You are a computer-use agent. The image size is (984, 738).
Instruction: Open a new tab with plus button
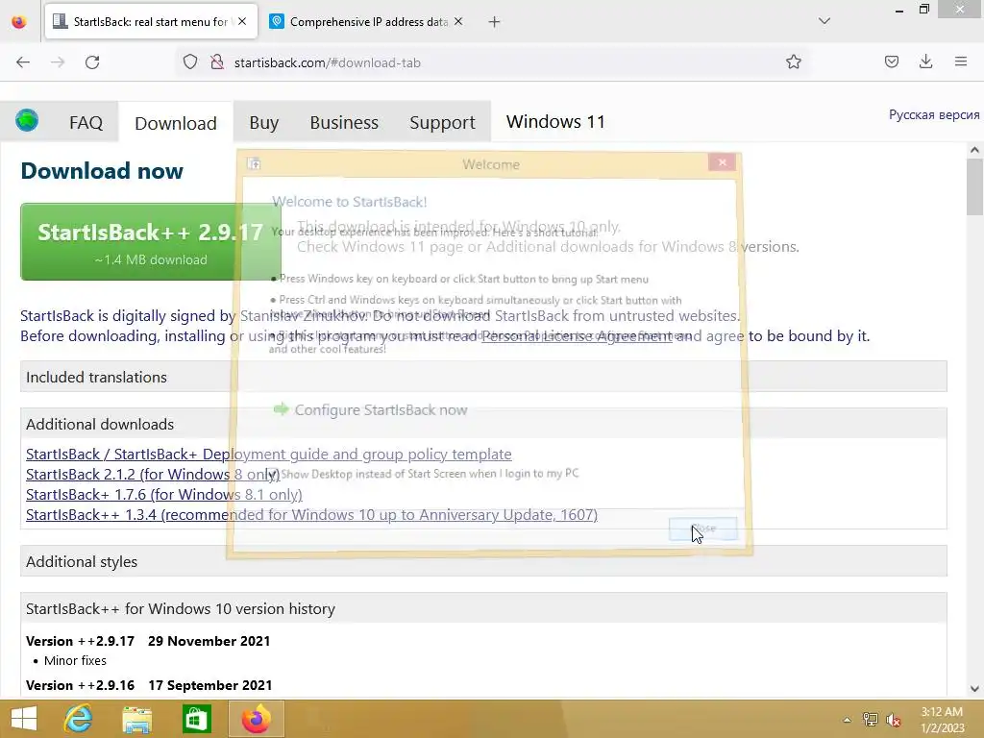494,22
